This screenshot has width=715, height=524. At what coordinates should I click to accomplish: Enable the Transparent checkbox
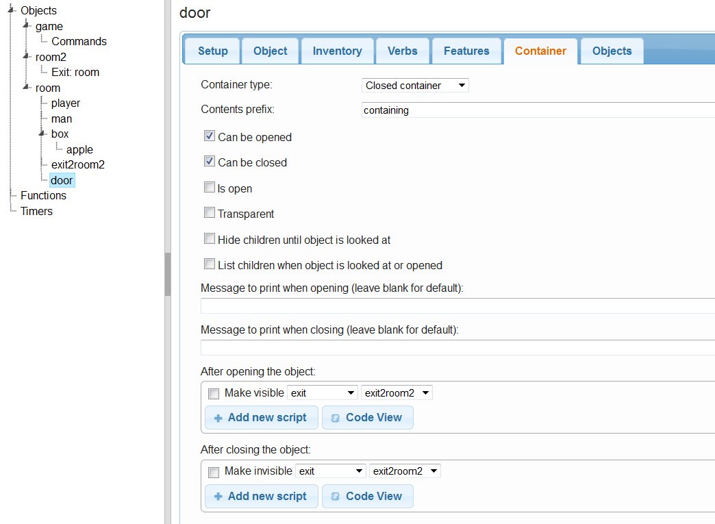click(210, 213)
